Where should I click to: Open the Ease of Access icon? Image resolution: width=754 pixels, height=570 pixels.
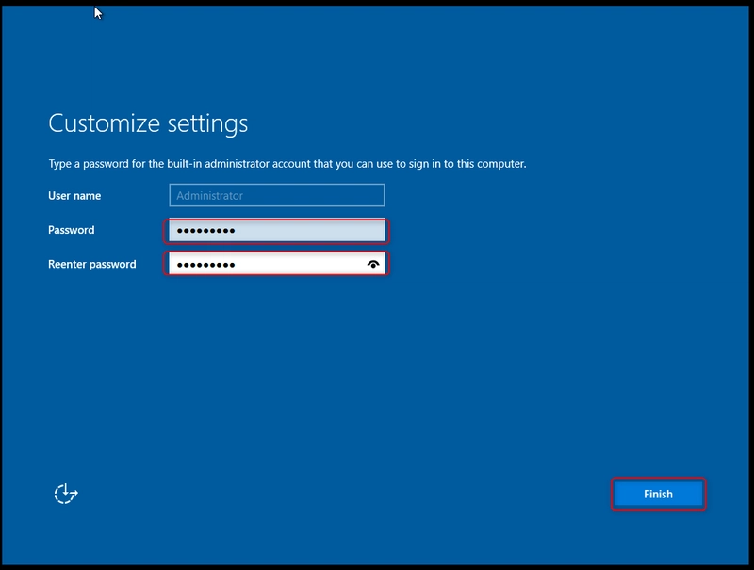(x=66, y=494)
